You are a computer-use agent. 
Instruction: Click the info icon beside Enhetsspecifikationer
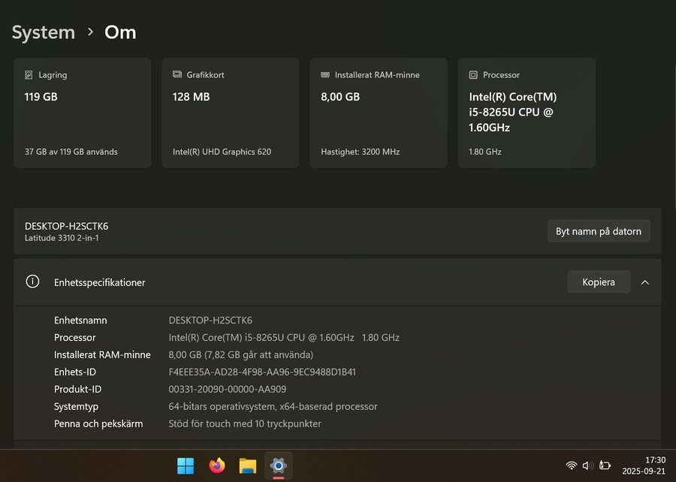[32, 282]
